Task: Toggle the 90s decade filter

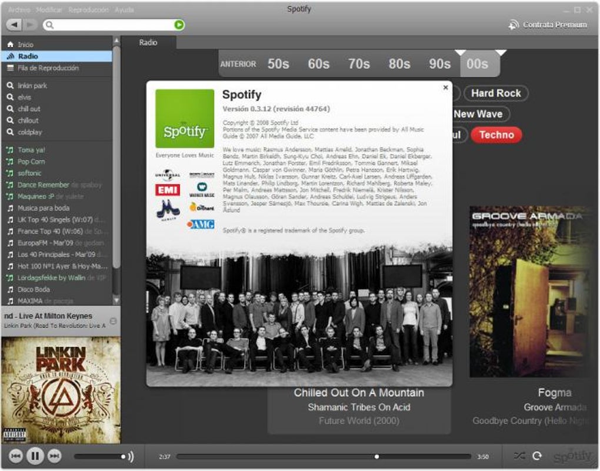Action: pos(439,64)
